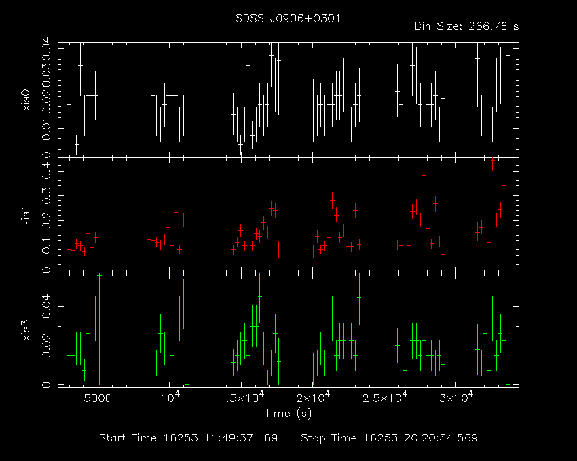This screenshot has width=577, height=461.
Task: Click the 10^4 x-axis tick label
Action: pos(170,397)
